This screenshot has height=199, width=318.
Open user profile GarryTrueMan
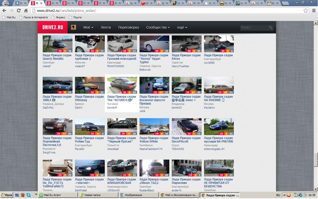(180, 66)
